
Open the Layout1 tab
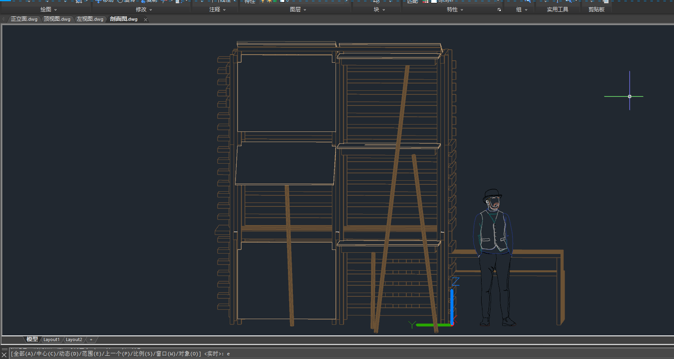pyautogui.click(x=51, y=339)
